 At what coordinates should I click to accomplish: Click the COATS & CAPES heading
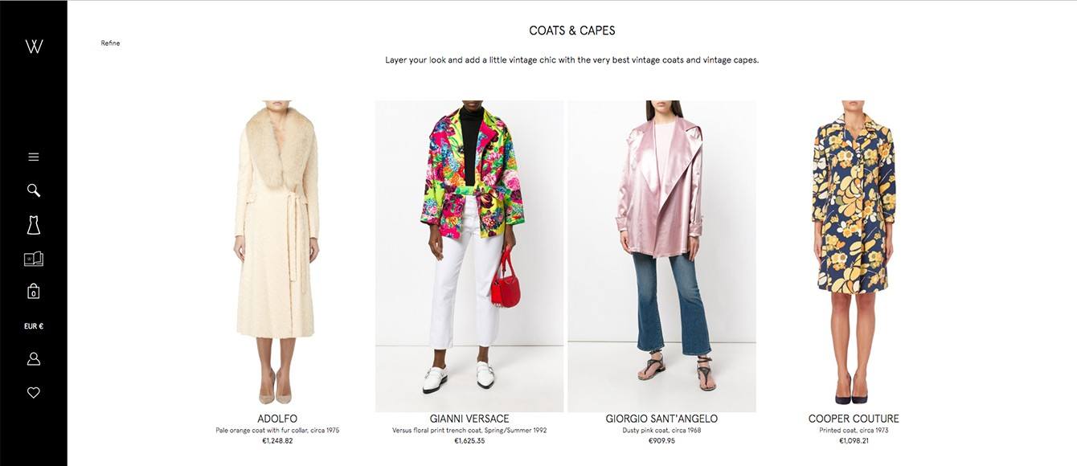point(572,31)
